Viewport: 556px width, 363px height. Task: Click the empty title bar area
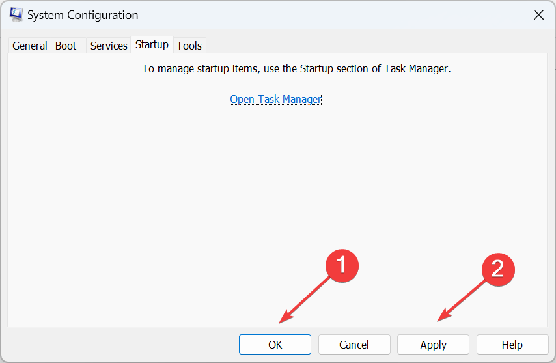tap(326, 15)
